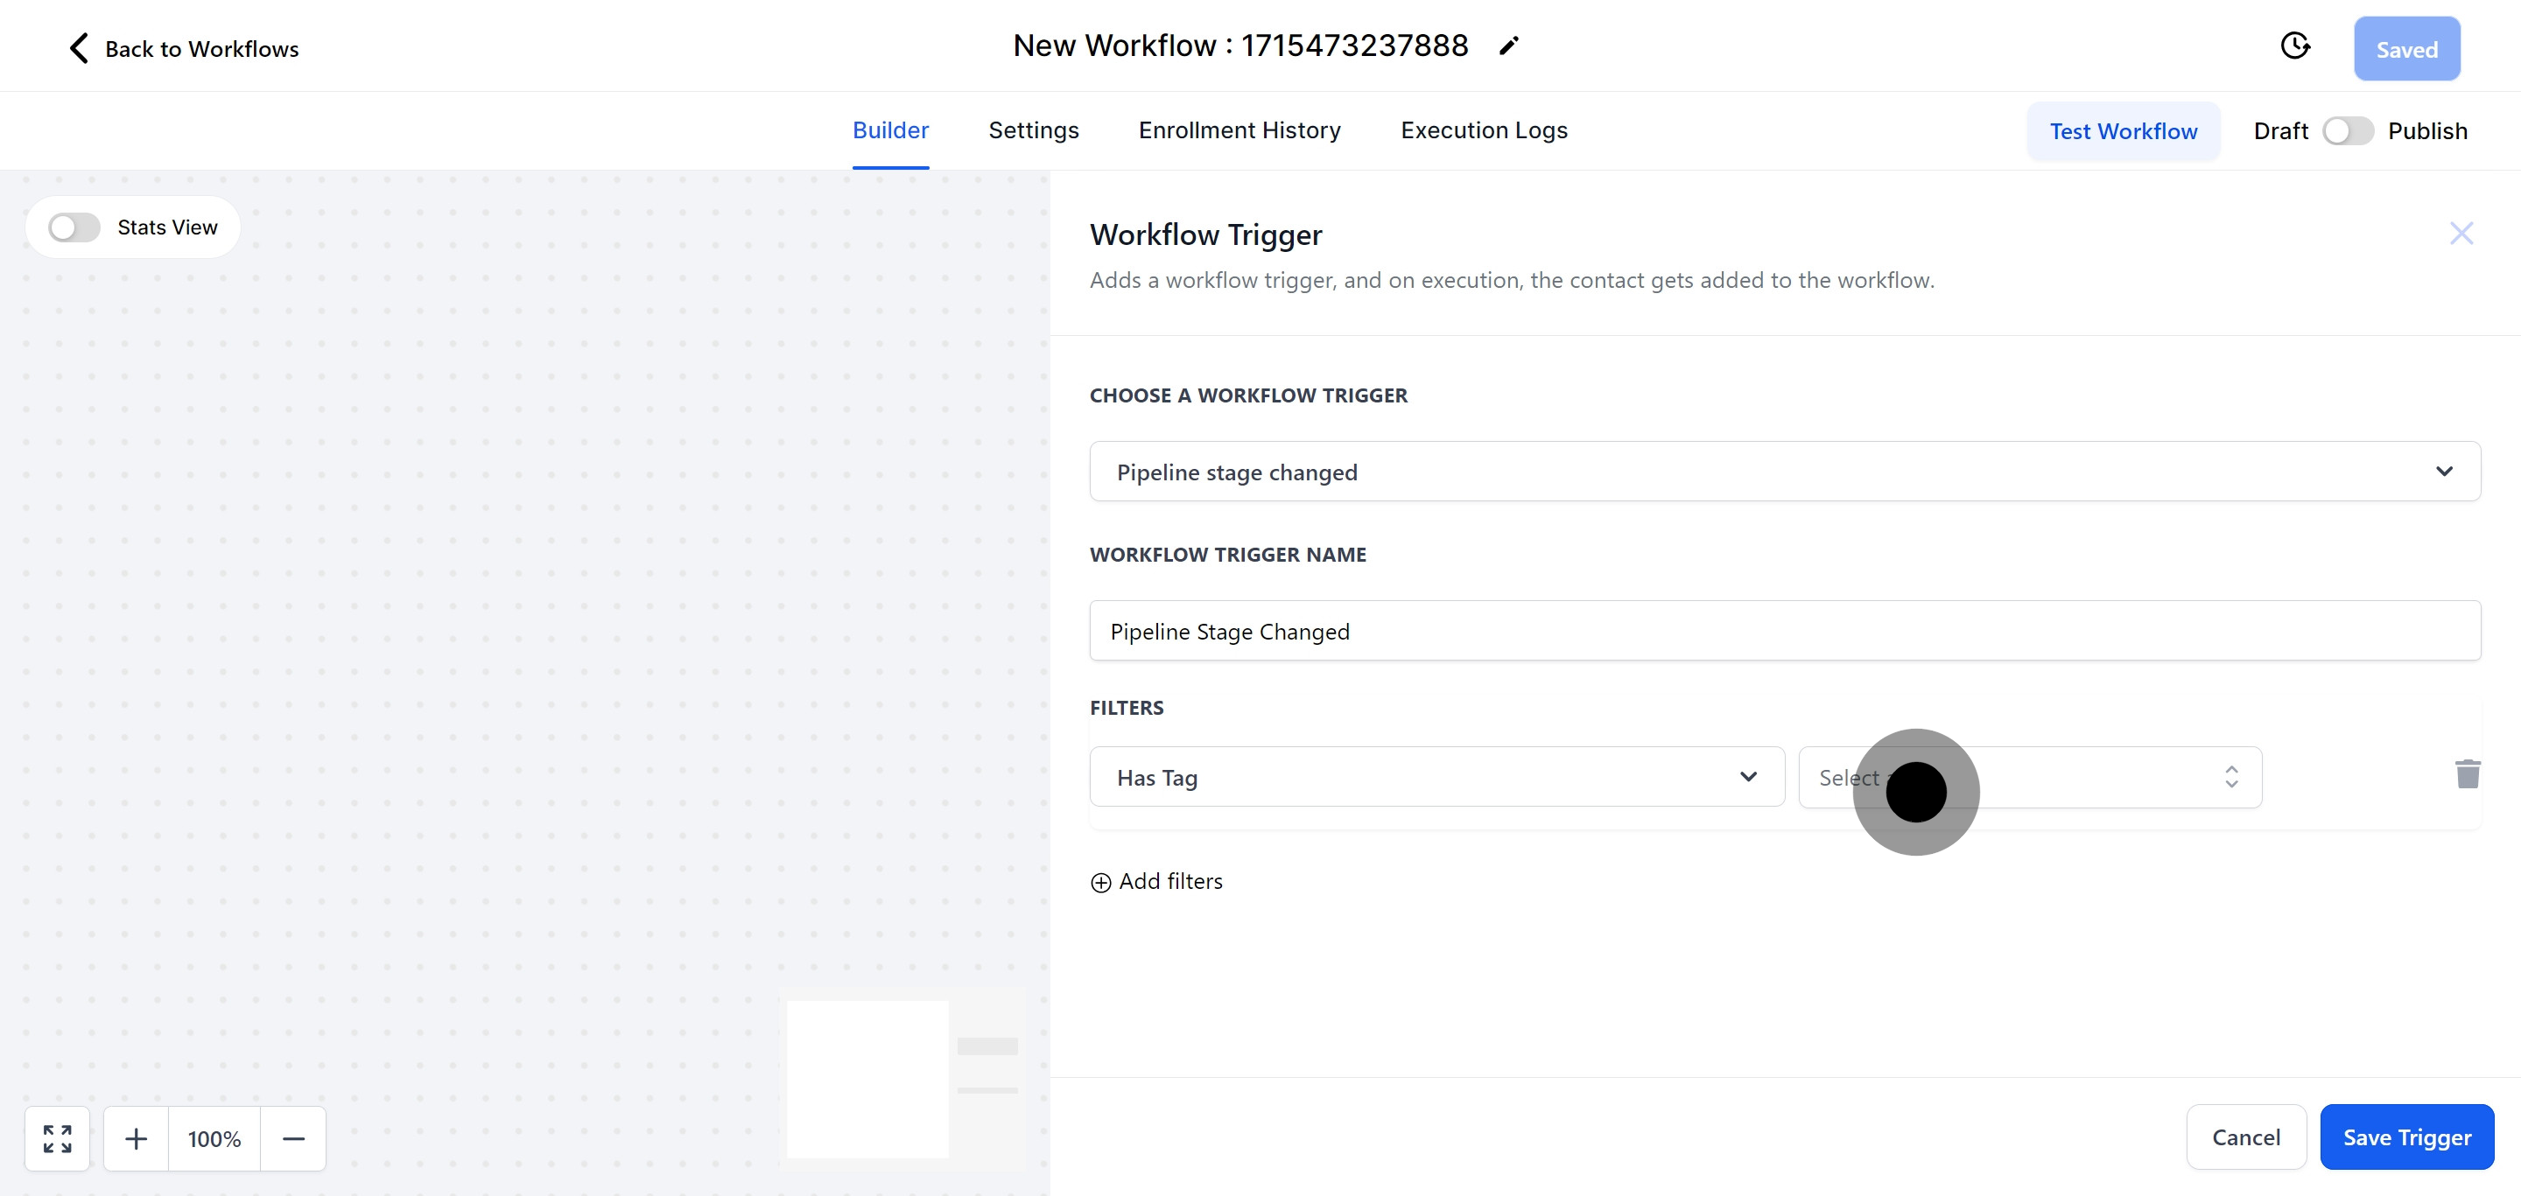Viewport: 2521px width, 1196px height.
Task: Zoom in with the plus icon
Action: (136, 1138)
